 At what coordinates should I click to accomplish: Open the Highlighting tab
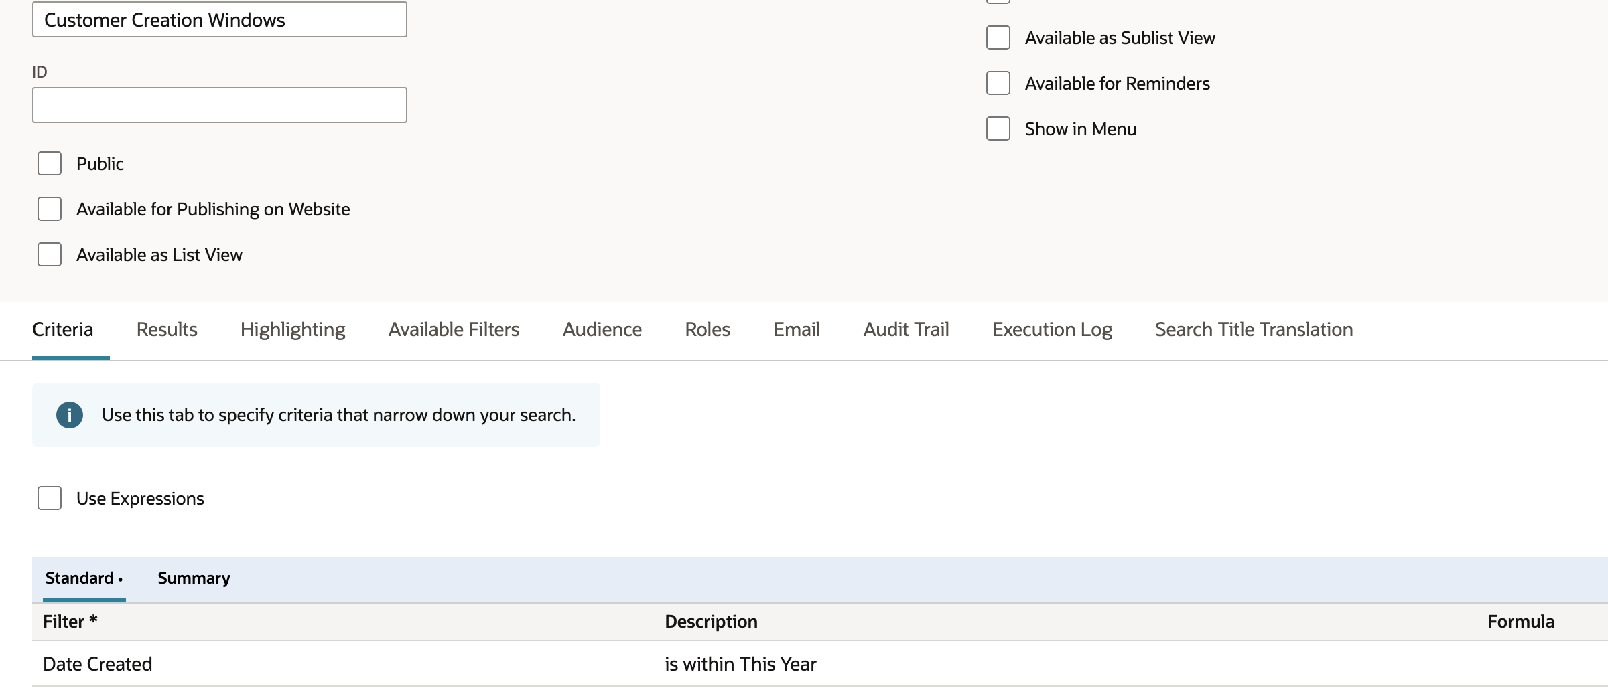[x=293, y=329]
